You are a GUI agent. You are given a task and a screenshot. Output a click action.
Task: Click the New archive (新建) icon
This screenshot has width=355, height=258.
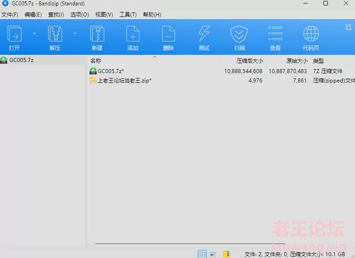97,34
